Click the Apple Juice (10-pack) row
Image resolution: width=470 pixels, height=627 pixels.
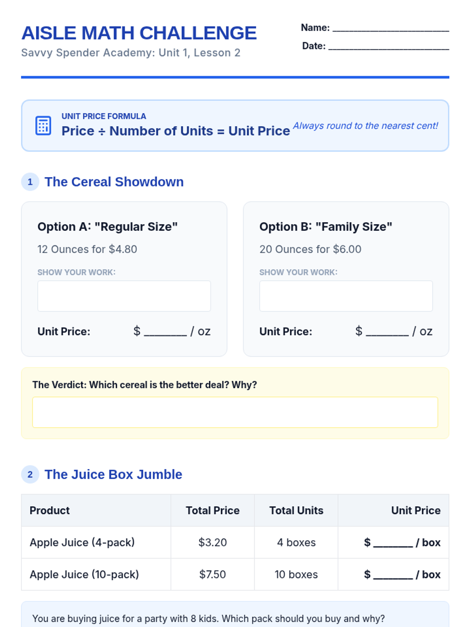tap(235, 574)
